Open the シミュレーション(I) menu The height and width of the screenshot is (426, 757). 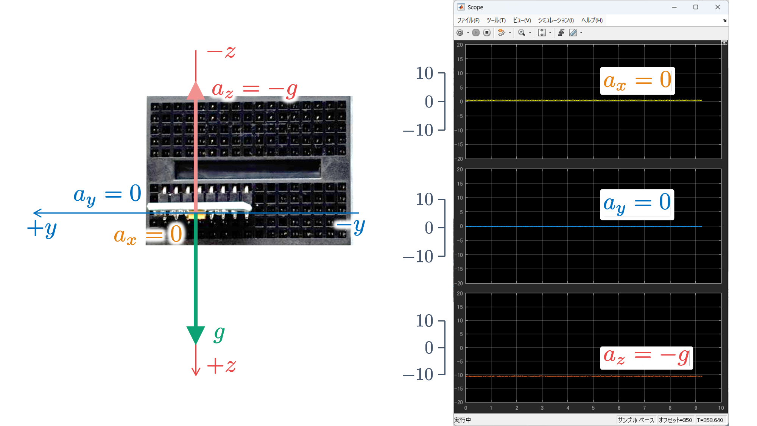point(556,20)
